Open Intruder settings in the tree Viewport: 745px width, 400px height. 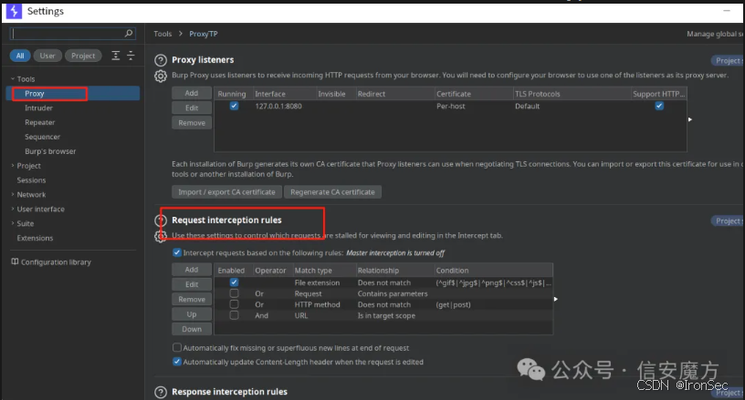[x=38, y=108]
